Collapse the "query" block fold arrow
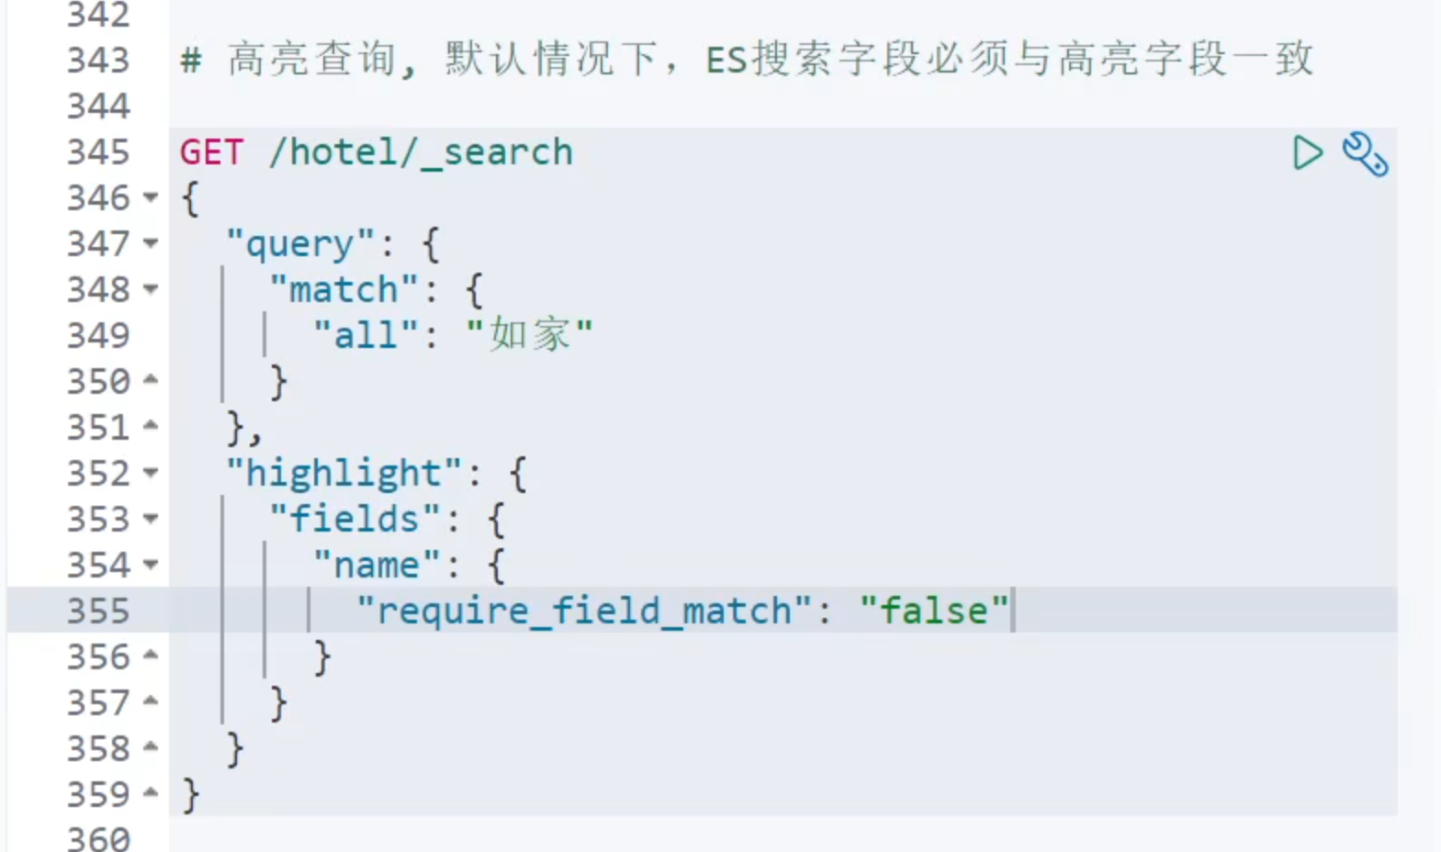 [x=151, y=243]
